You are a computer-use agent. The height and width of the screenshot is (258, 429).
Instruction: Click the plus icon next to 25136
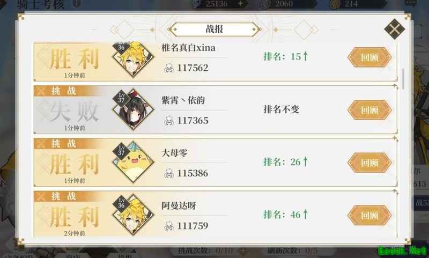(x=240, y=4)
